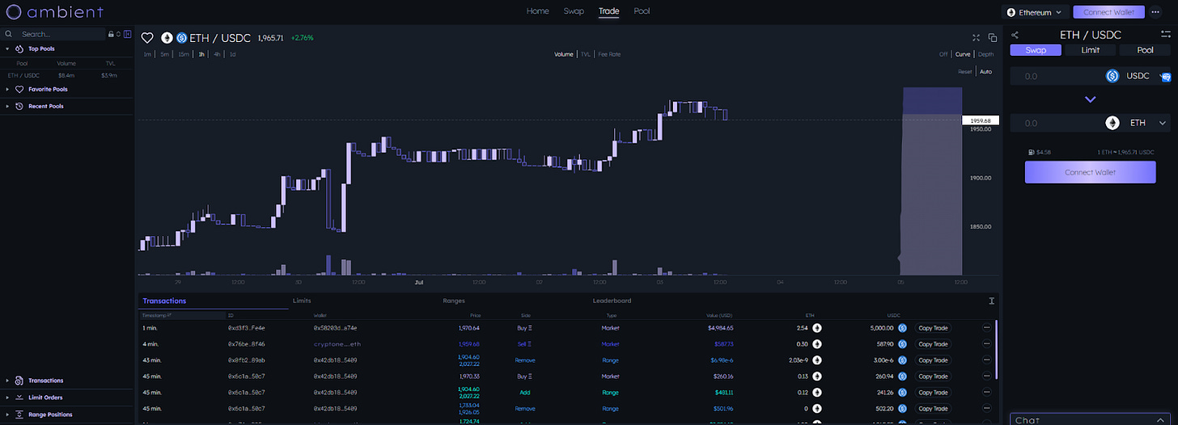Screen dimensions: 1178x425
Task: Go to the Home page
Action: (537, 11)
